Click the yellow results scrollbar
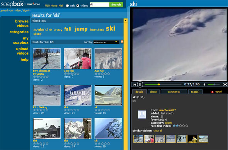The image size is (228, 150). [x=126, y=84]
